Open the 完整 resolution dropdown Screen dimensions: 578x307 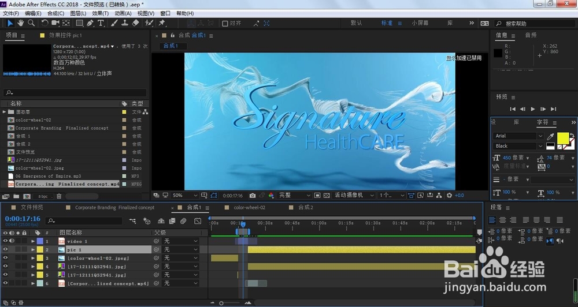coord(295,196)
